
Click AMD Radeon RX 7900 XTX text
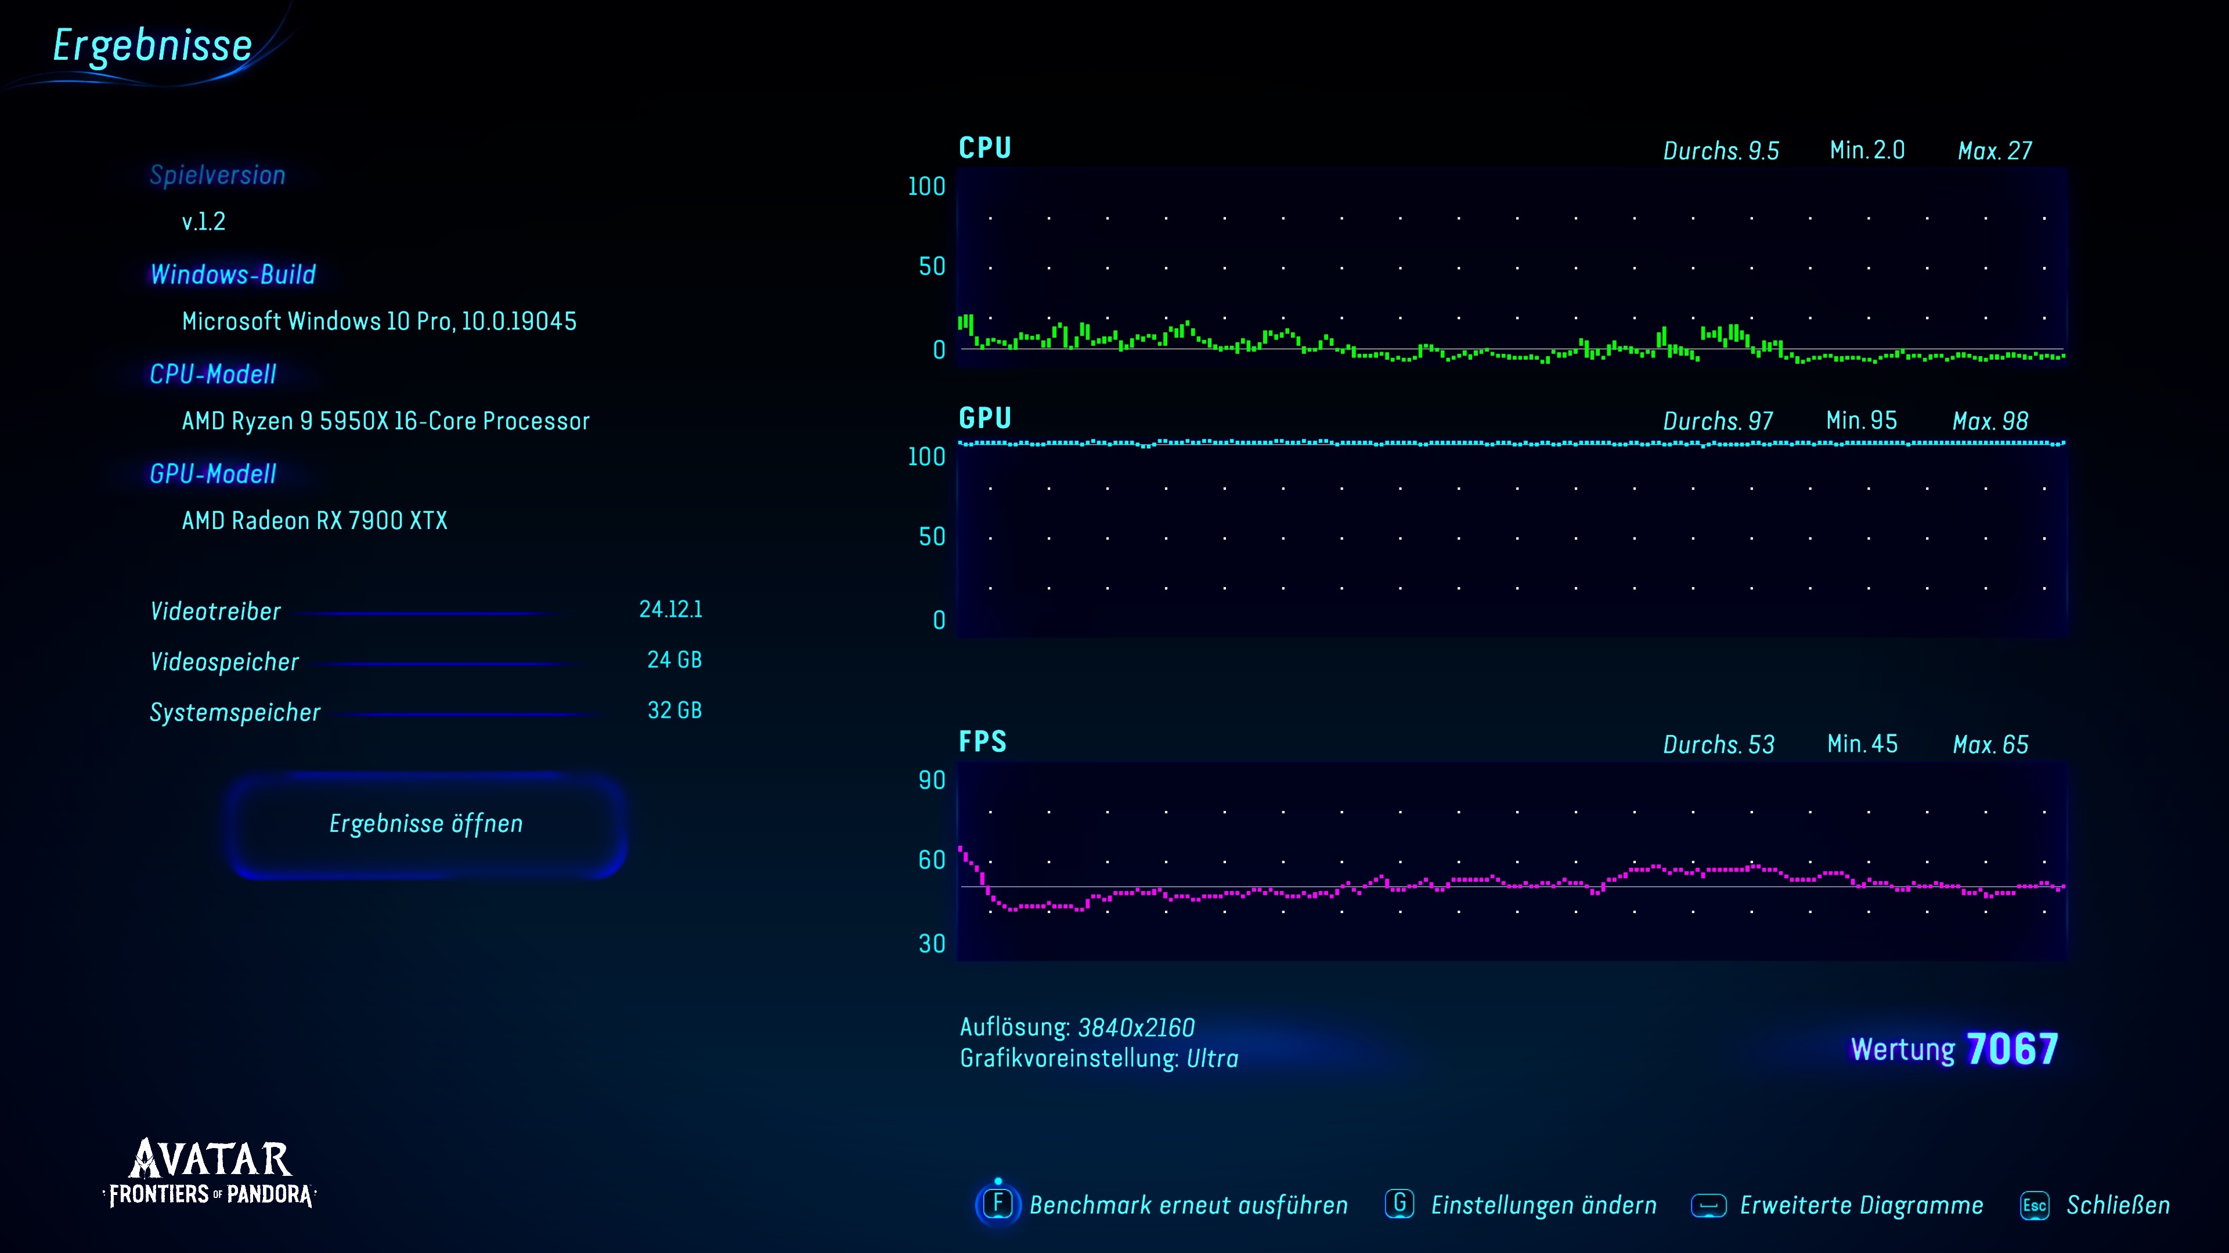click(315, 520)
